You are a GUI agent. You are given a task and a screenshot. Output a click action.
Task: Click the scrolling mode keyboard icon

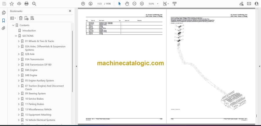point(175,4)
